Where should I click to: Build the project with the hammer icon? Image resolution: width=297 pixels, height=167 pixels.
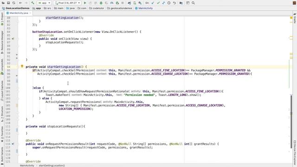point(32,3)
